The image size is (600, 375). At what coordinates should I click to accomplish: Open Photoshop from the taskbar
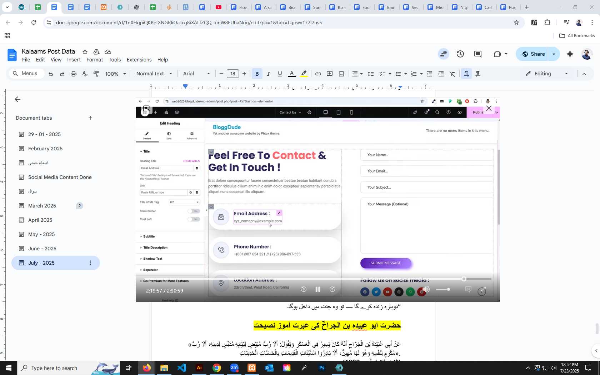322,368
